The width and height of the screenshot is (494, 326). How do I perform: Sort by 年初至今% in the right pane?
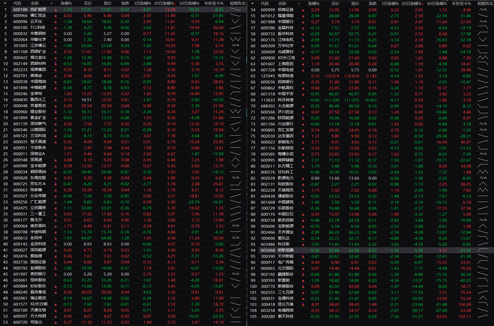(x=461, y=4)
